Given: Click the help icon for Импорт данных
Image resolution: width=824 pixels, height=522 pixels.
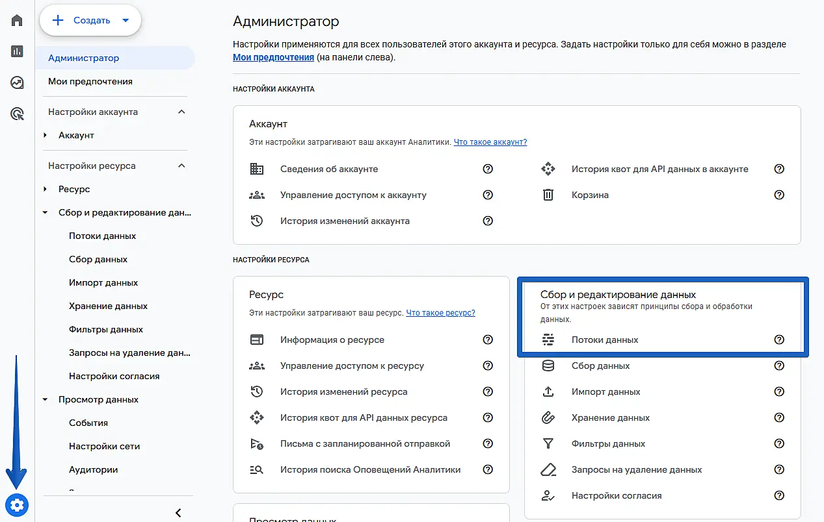Looking at the screenshot, I should (779, 391).
